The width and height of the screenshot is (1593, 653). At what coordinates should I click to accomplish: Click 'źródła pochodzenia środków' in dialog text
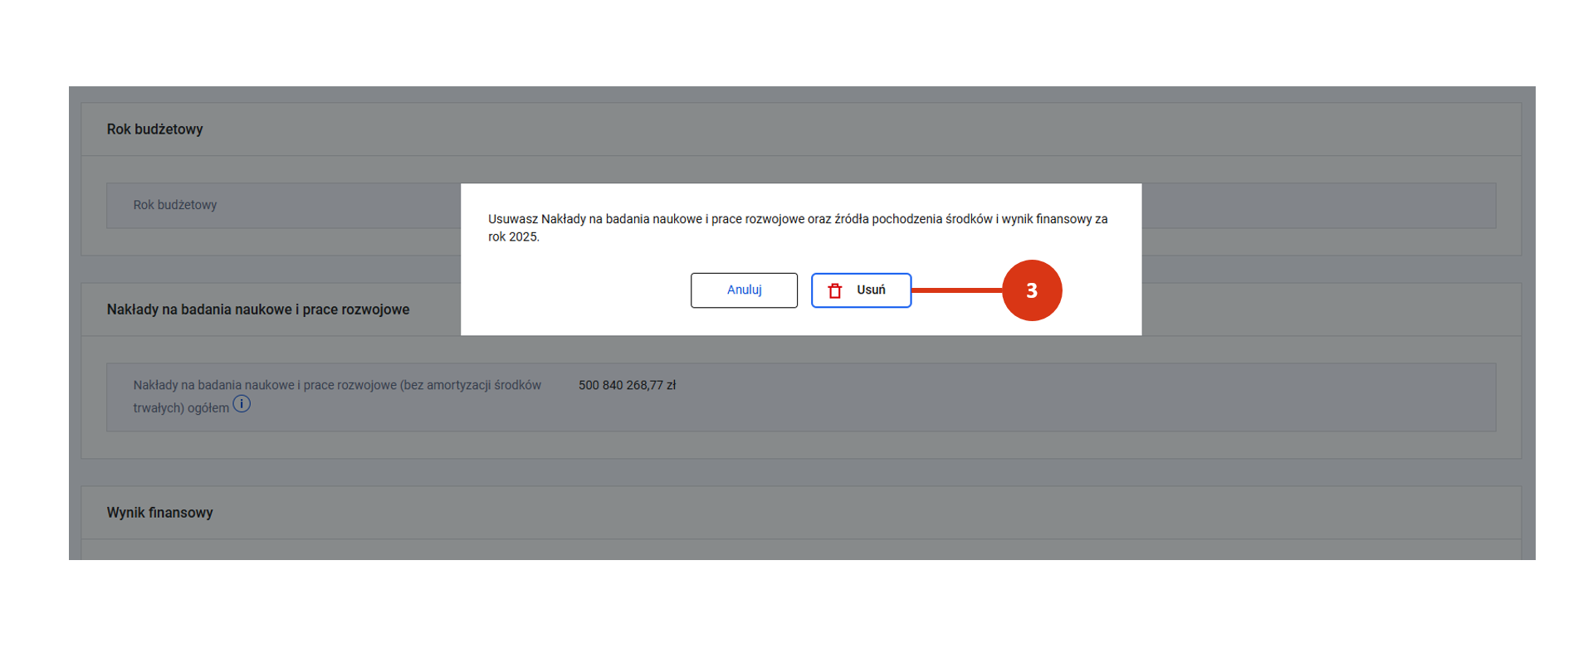click(x=913, y=219)
